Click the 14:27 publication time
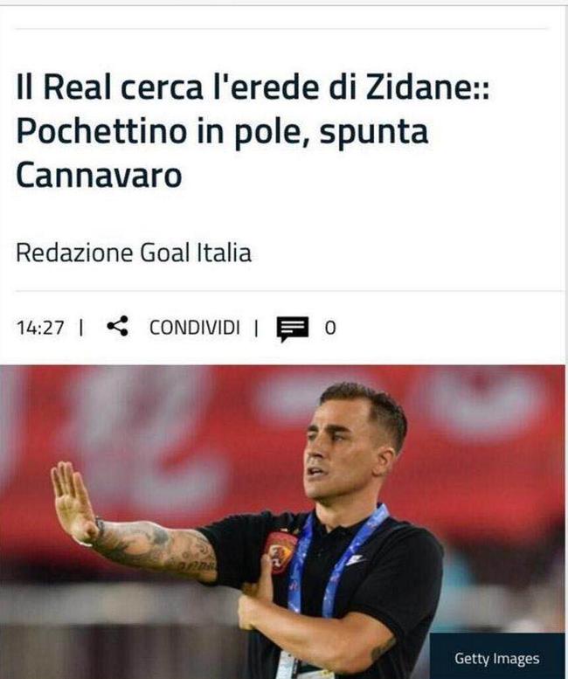Viewport: 568px width, 679px height. tap(40, 328)
